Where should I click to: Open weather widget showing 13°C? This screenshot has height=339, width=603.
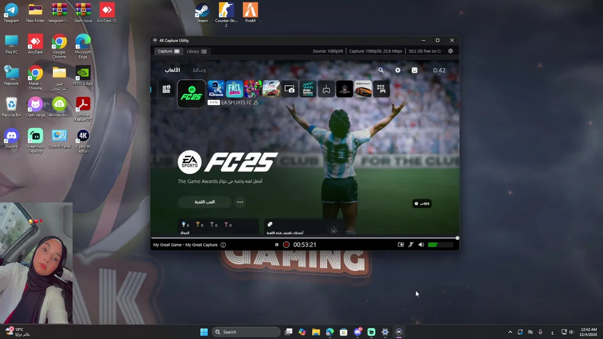click(17, 332)
